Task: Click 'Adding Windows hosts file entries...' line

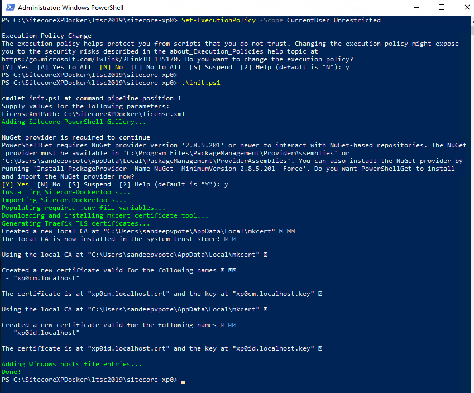Action: pos(71,365)
